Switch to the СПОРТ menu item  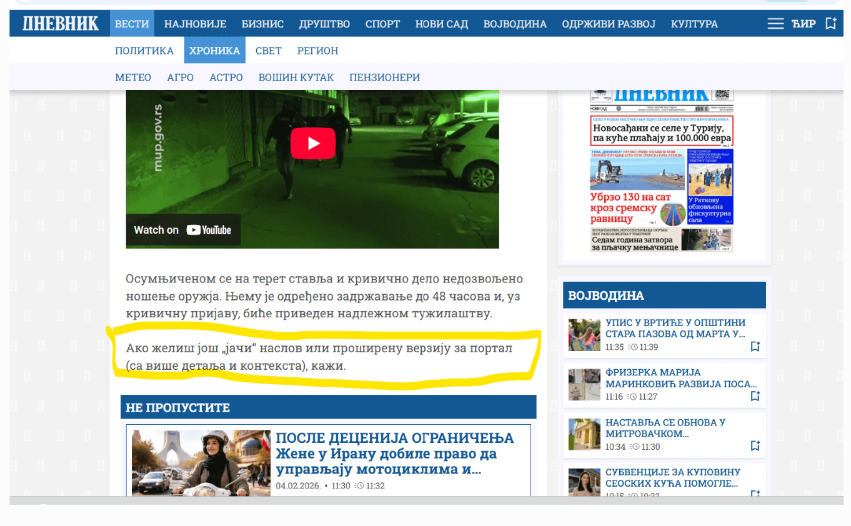(382, 23)
